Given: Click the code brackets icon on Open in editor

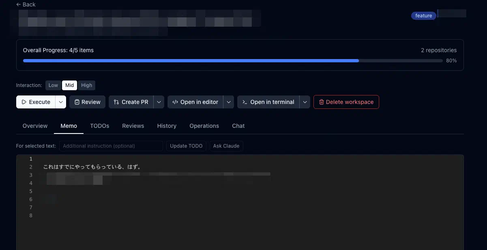Looking at the screenshot, I should click(x=175, y=102).
